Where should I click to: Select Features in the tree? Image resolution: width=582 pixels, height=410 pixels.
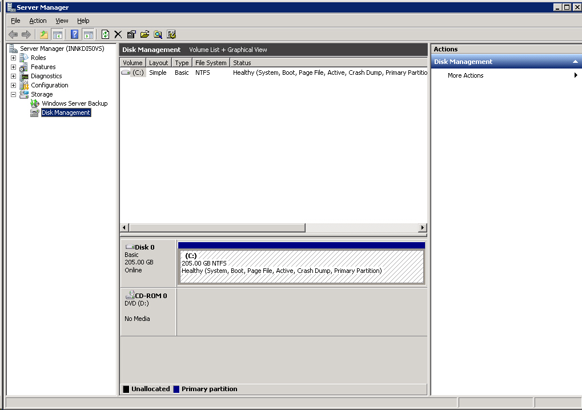point(43,67)
